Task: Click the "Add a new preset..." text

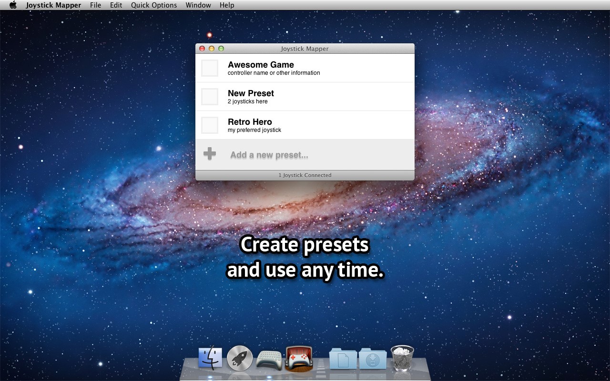Action: 269,155
